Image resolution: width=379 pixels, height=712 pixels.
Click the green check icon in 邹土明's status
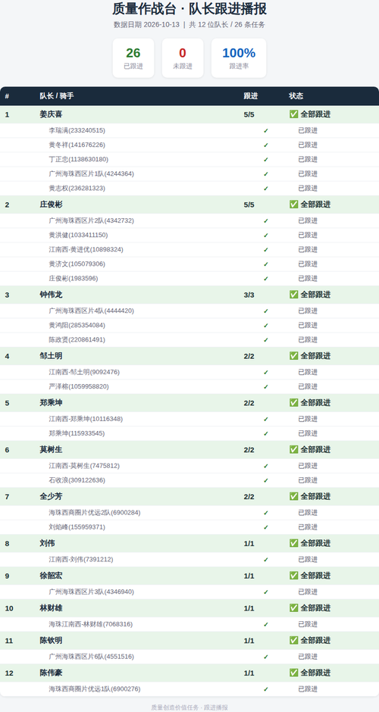pyautogui.click(x=293, y=356)
